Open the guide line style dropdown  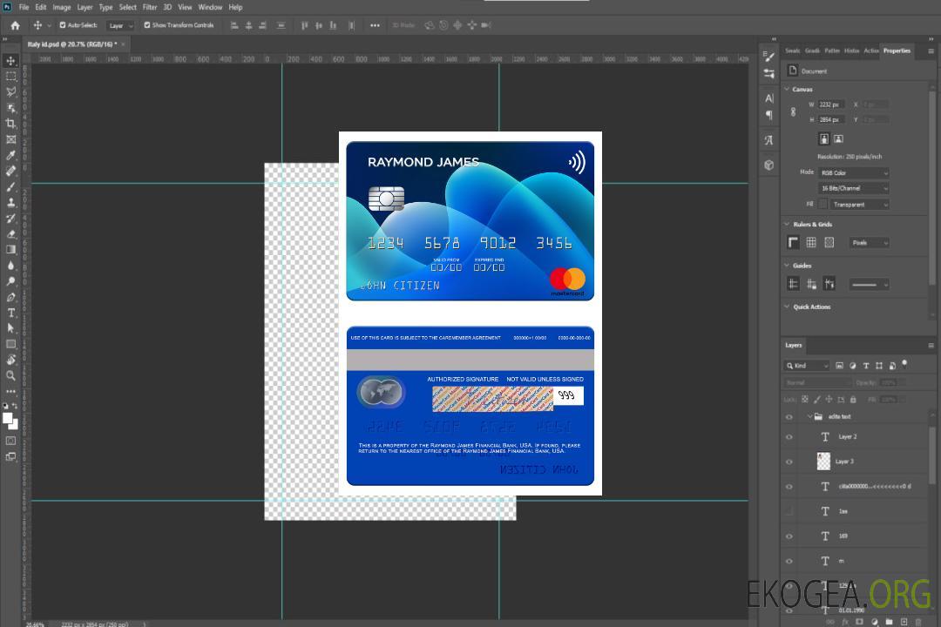tap(869, 285)
